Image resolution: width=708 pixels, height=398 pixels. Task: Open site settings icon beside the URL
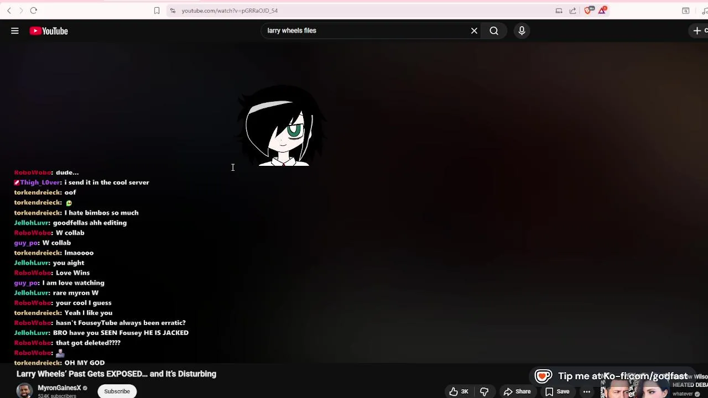pos(173,11)
